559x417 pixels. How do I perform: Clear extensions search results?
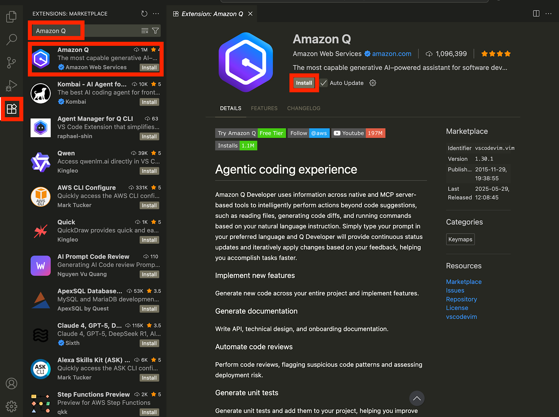click(145, 31)
